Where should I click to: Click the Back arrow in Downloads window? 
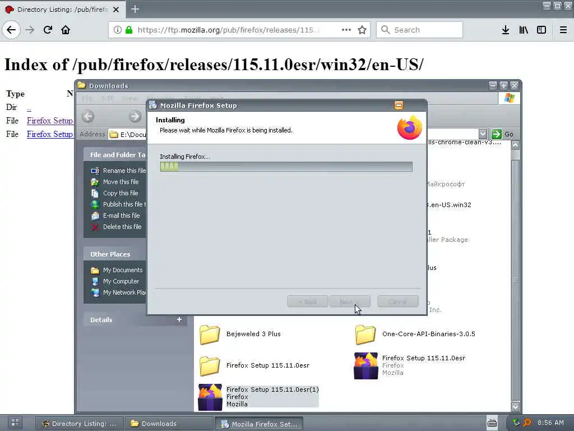tap(88, 117)
